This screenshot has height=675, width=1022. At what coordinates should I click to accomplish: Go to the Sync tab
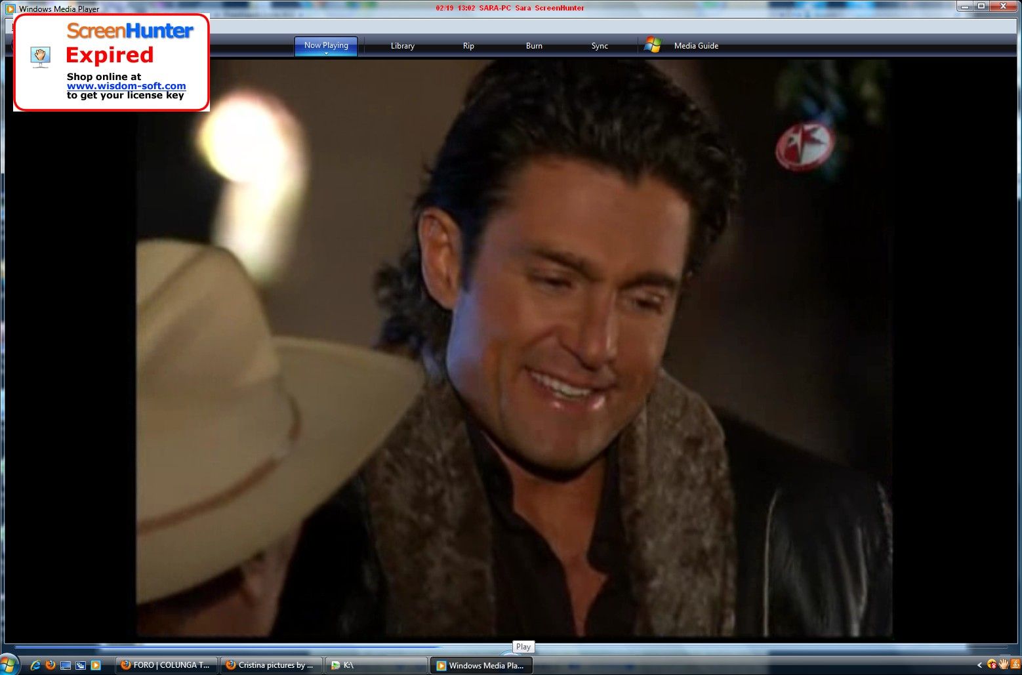[x=600, y=46]
